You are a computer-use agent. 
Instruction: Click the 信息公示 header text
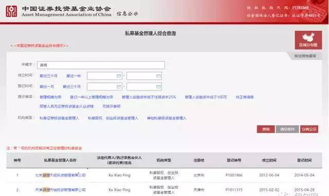[127, 14]
